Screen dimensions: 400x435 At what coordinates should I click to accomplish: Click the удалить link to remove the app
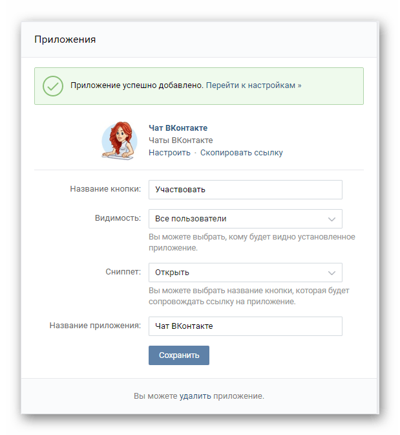[x=195, y=396]
